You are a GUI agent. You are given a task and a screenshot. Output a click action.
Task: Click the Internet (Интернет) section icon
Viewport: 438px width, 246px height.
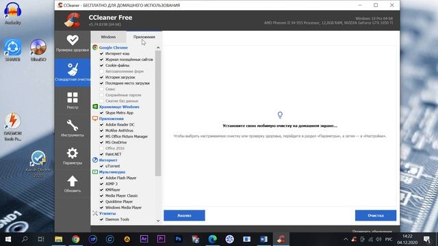(95, 160)
